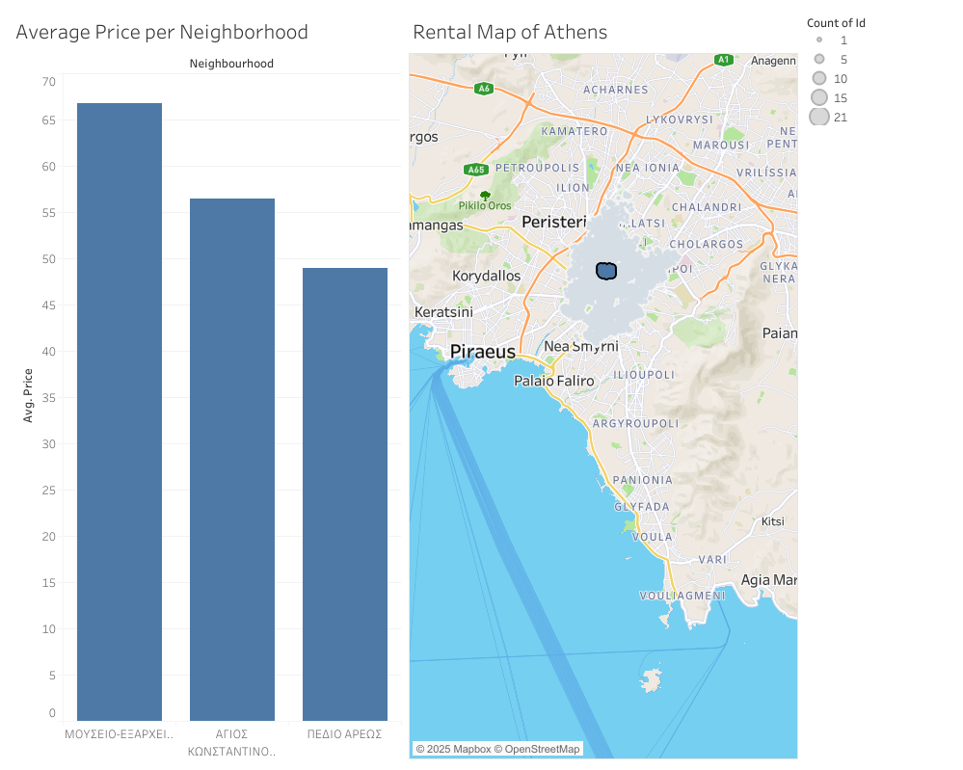Viewport: 963px width, 770px height.
Task: Click the Average Price per Neighborhood title
Action: (x=162, y=32)
